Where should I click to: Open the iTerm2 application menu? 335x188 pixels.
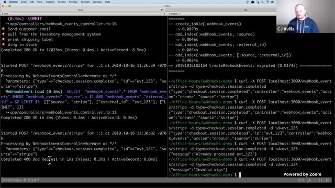(x=13, y=2)
